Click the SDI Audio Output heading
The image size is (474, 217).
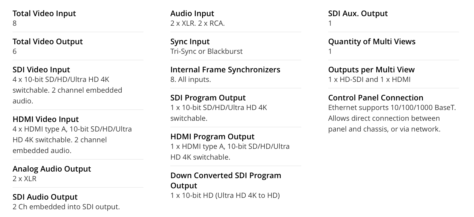[x=45, y=197]
